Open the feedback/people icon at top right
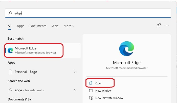 click(x=159, y=25)
